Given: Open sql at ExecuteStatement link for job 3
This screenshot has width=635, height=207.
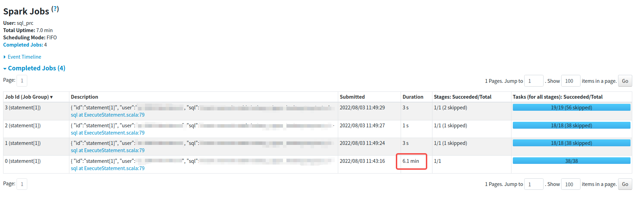Looking at the screenshot, I should coord(108,115).
